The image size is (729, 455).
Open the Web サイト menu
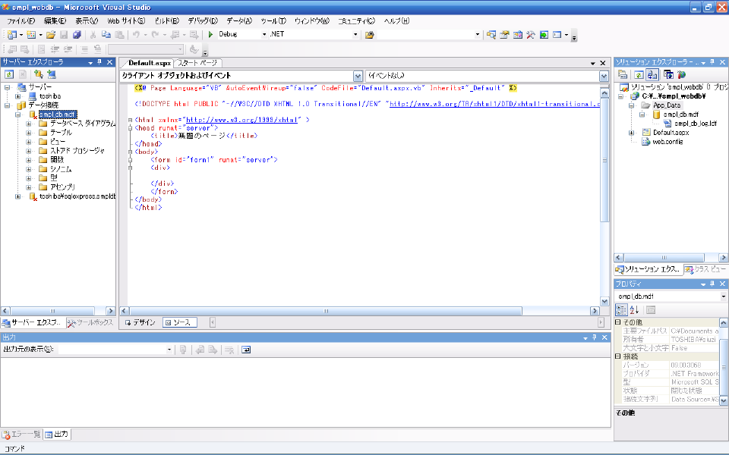coord(126,21)
